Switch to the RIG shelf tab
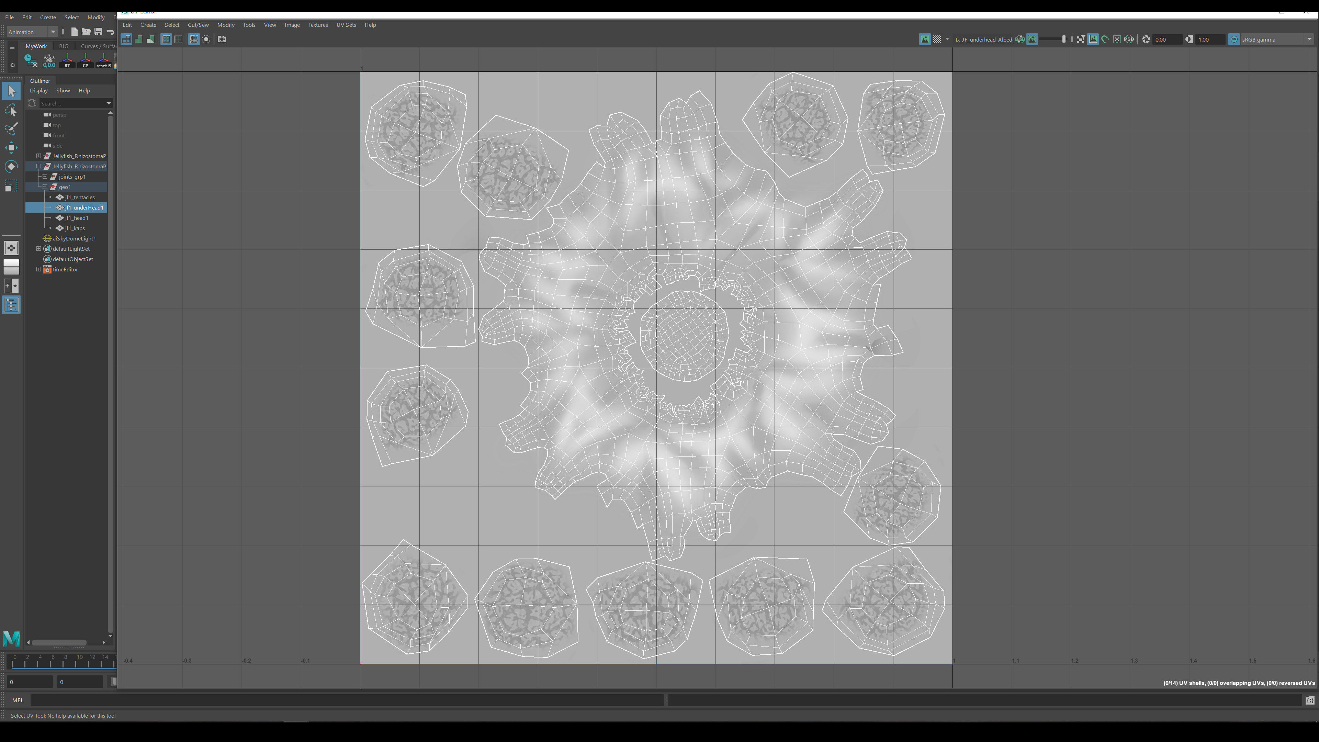The width and height of the screenshot is (1319, 742). 64,46
